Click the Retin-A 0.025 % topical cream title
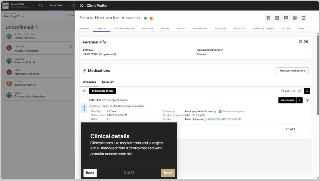 click(x=108, y=100)
